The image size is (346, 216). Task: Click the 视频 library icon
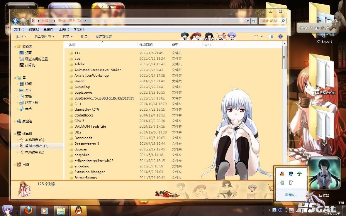point(22,84)
